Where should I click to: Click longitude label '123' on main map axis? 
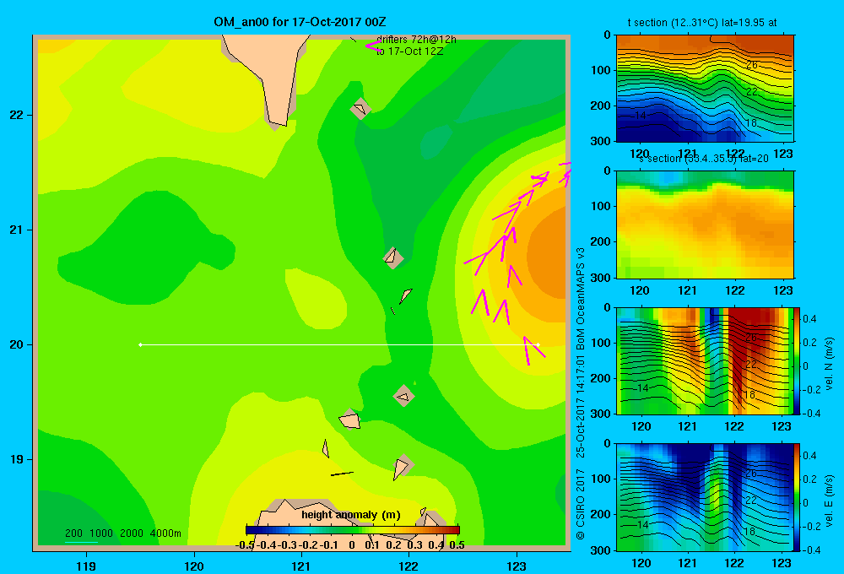point(517,566)
